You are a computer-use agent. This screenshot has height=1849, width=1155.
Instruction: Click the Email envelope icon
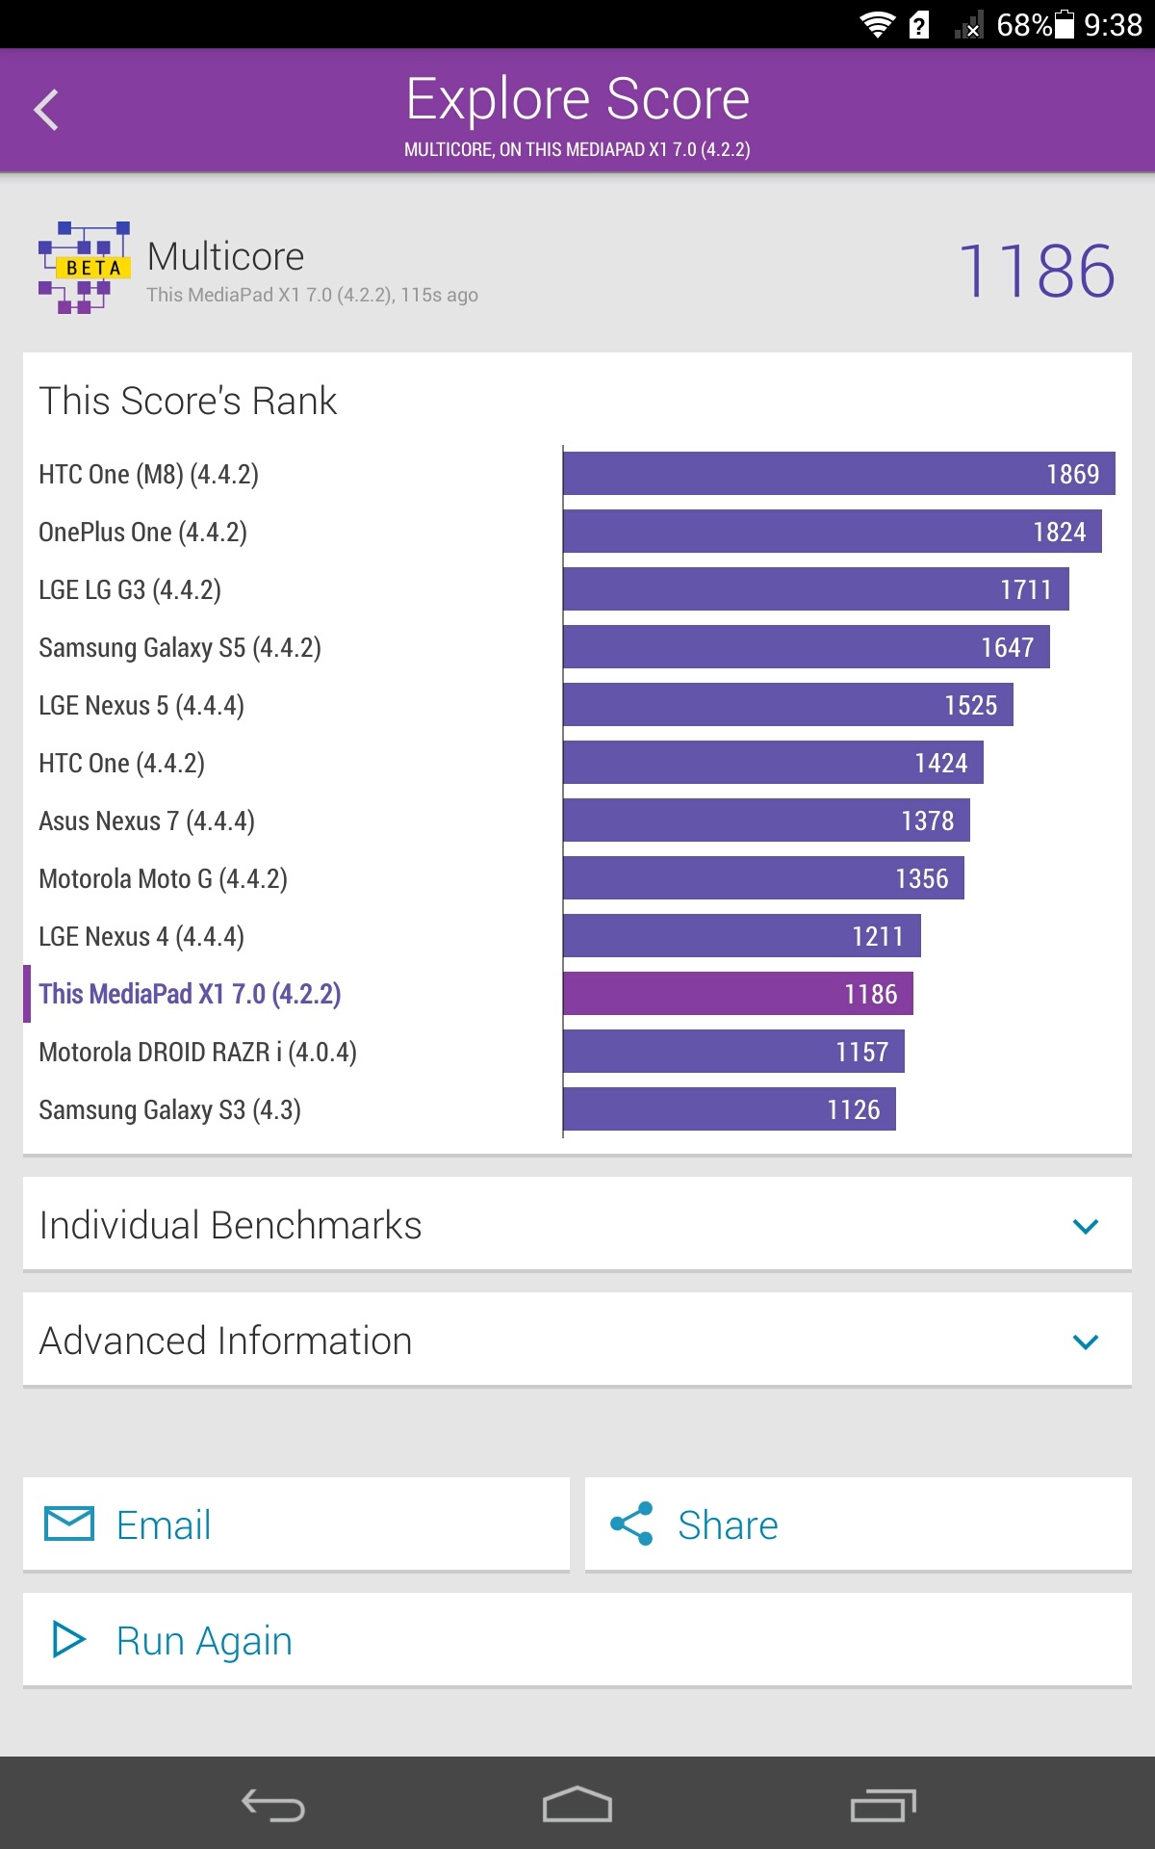[x=69, y=1523]
